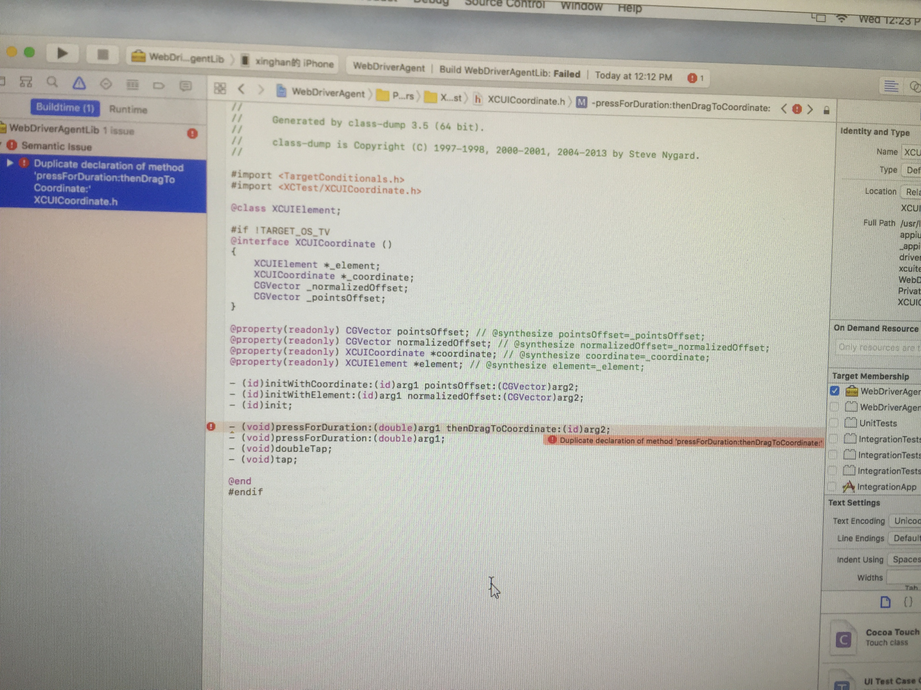
Task: Click the screen mirroring icon in menu bar
Action: click(x=818, y=18)
